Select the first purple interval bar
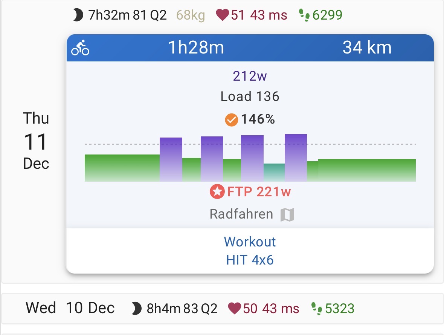Image resolution: width=444 pixels, height=335 pixels. coord(171,160)
